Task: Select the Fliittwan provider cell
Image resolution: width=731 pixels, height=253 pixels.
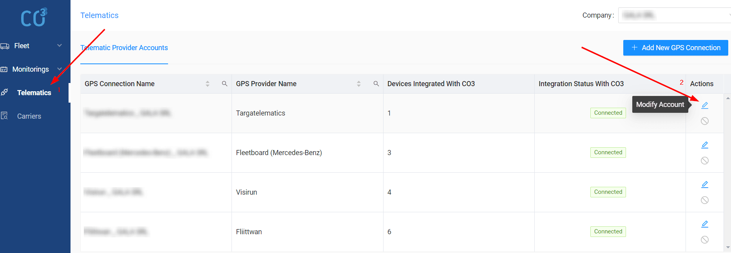Action: coord(308,232)
